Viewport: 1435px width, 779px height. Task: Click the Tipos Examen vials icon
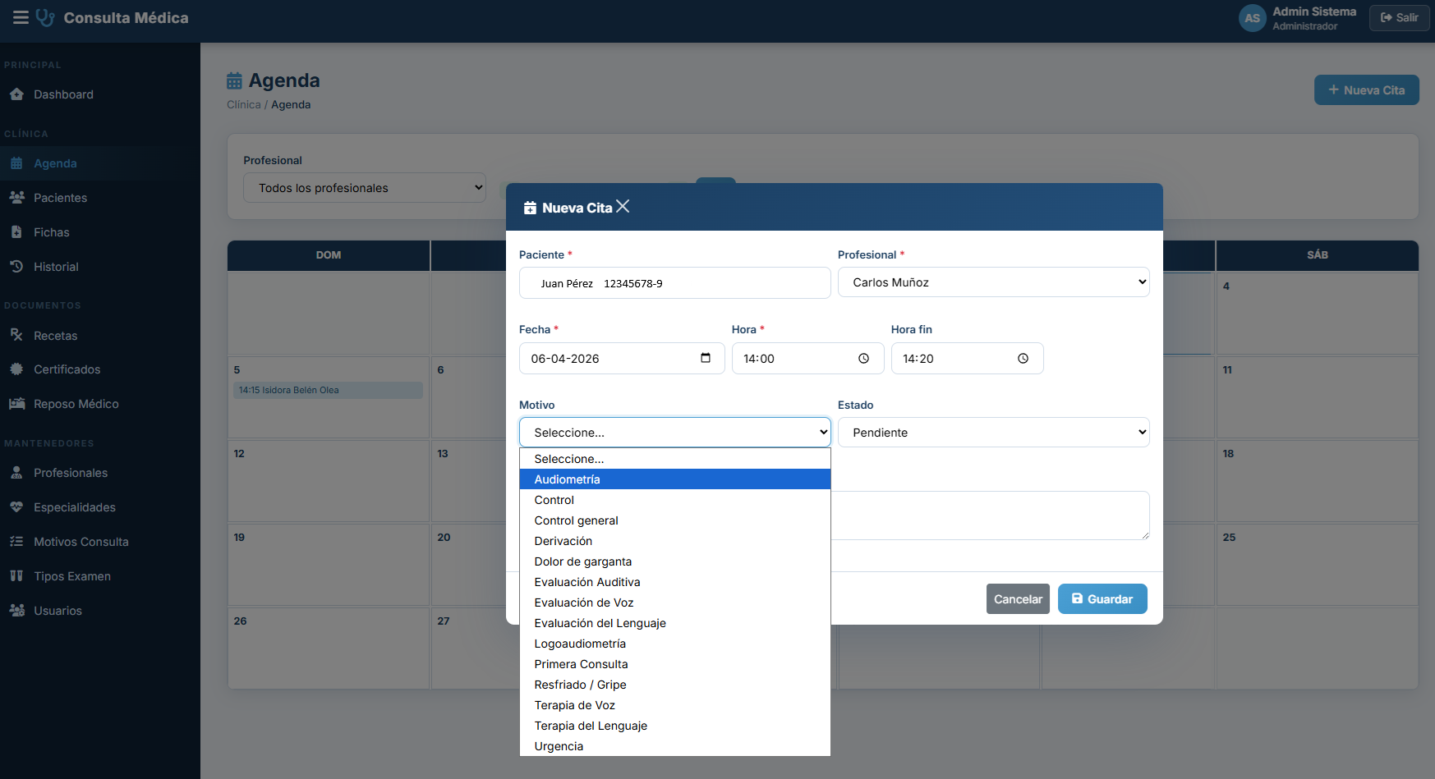click(x=16, y=576)
